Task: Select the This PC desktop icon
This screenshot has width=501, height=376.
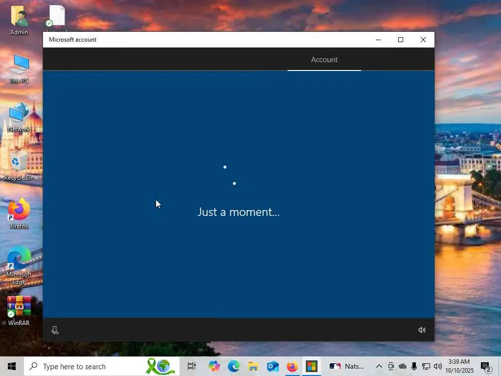Action: [x=19, y=69]
